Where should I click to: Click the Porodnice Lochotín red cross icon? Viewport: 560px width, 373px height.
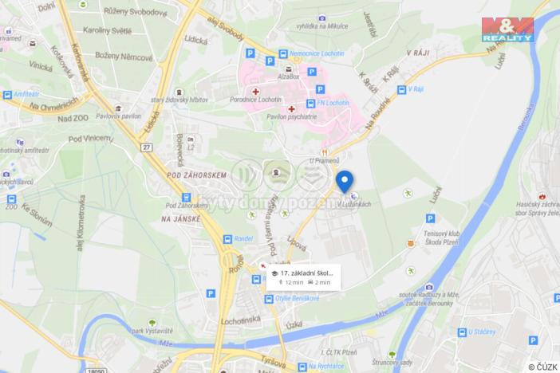point(255,92)
